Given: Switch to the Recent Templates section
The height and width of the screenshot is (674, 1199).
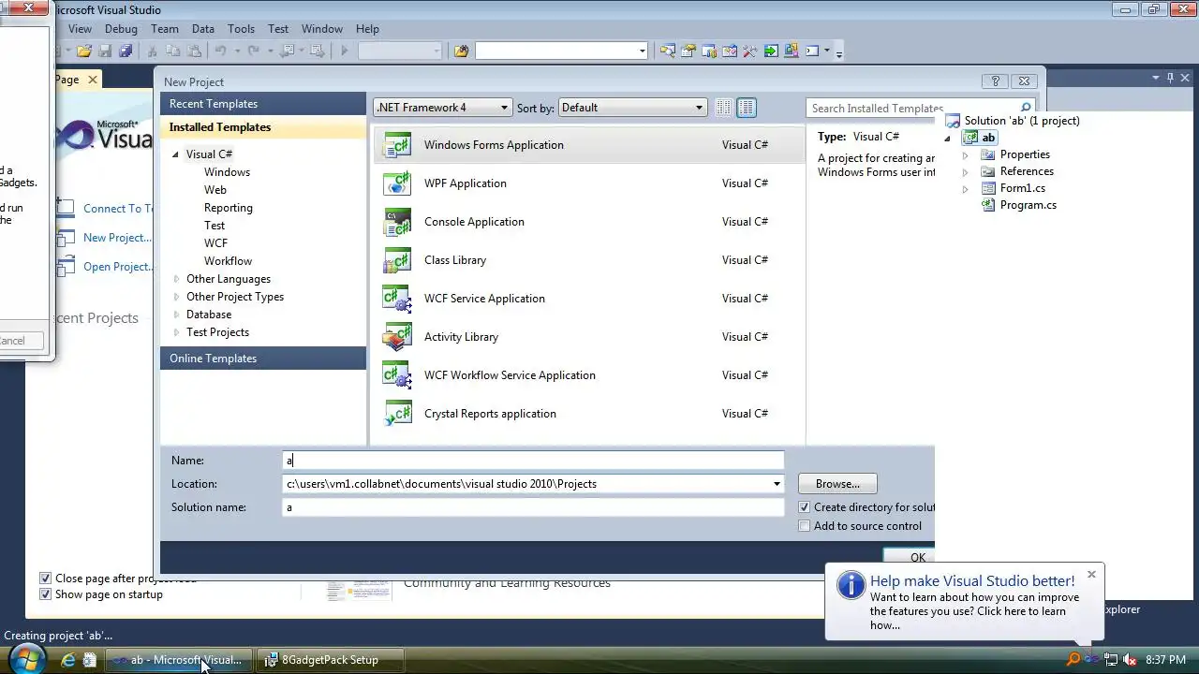Looking at the screenshot, I should click(x=263, y=104).
